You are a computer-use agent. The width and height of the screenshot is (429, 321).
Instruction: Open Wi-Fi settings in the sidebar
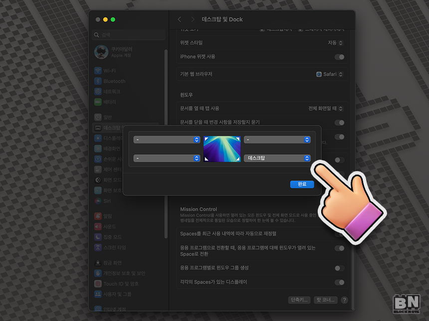105,71
